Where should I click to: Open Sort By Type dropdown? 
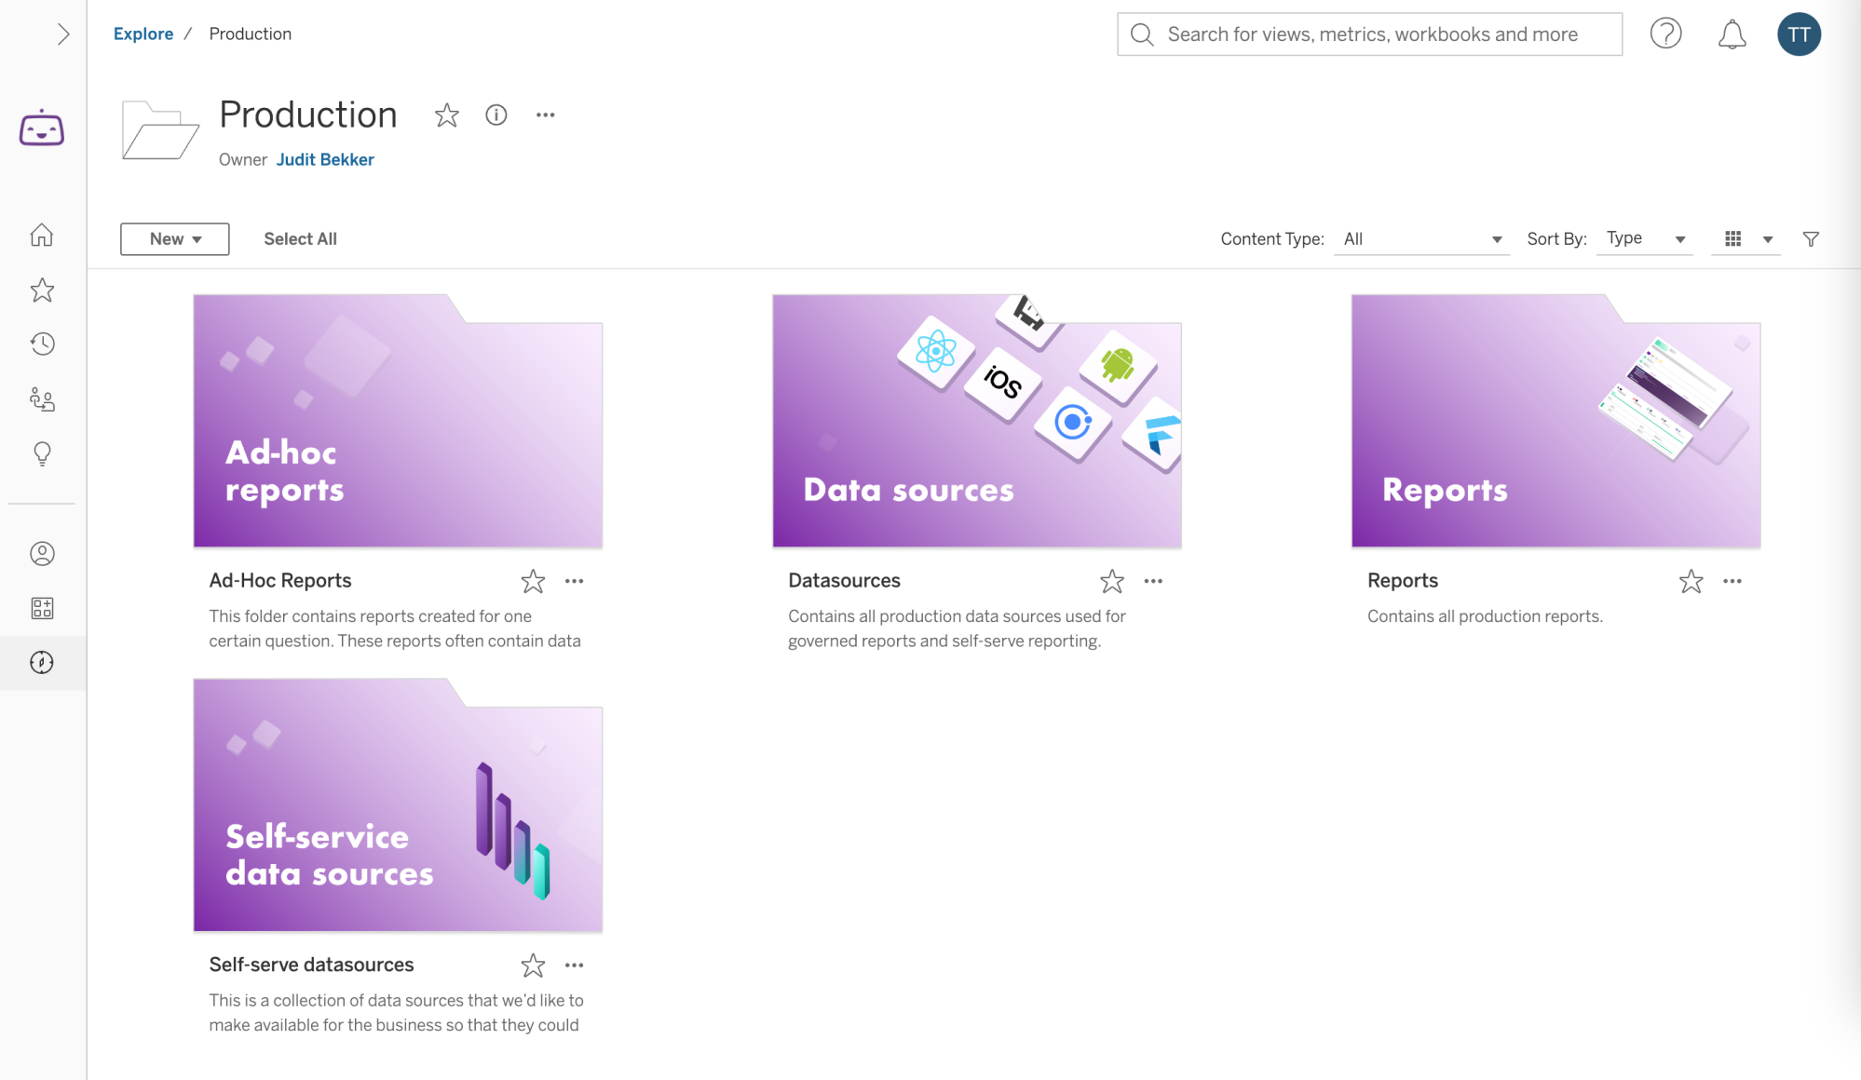(1645, 239)
